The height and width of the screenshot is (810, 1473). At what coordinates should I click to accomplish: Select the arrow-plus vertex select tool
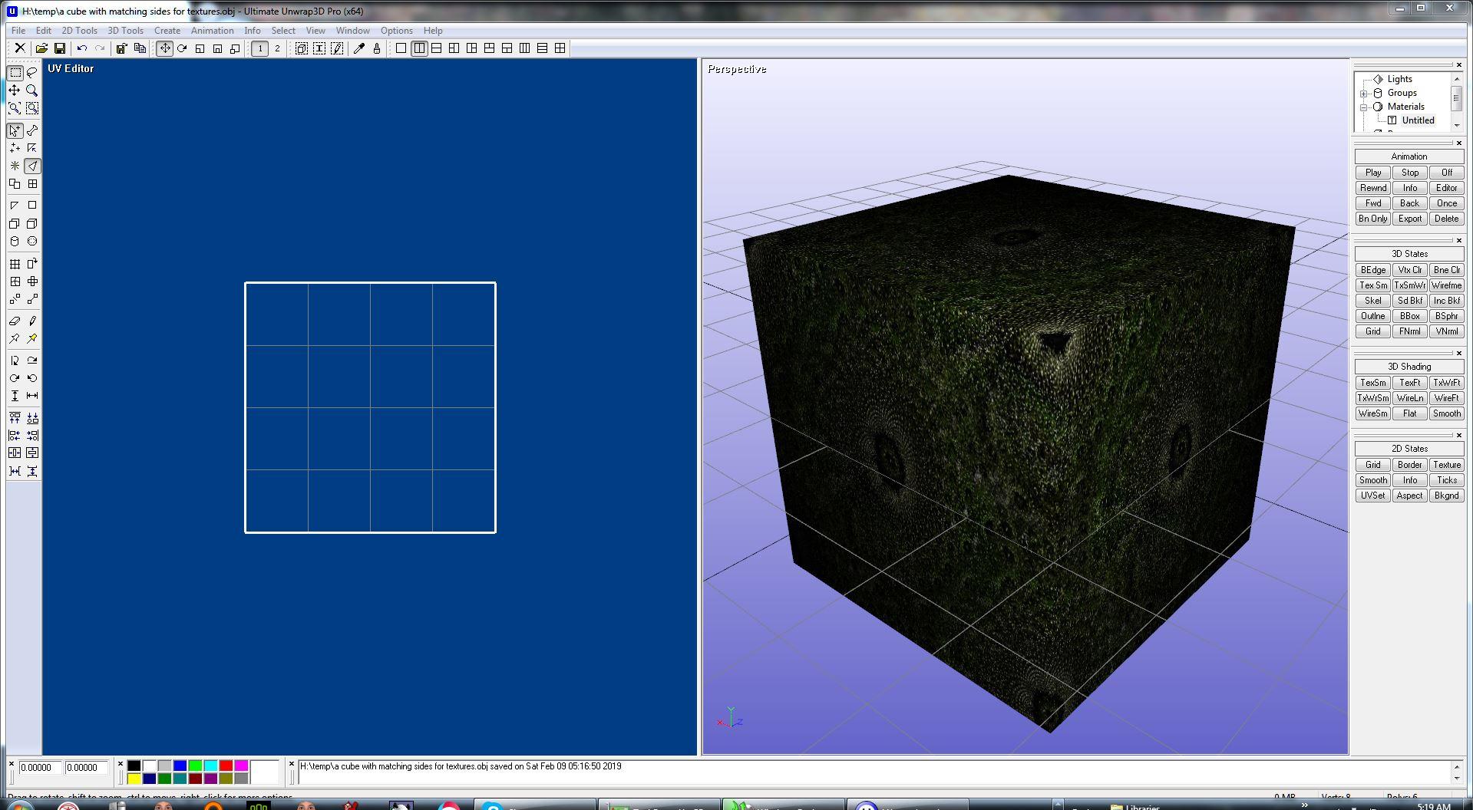click(15, 130)
